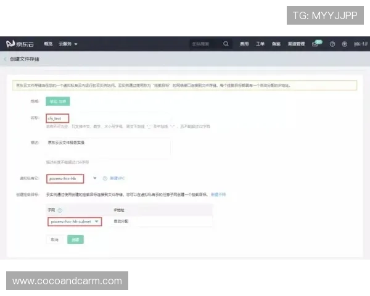Click the green 创建 create button
The width and height of the screenshot is (370, 296).
(75, 240)
